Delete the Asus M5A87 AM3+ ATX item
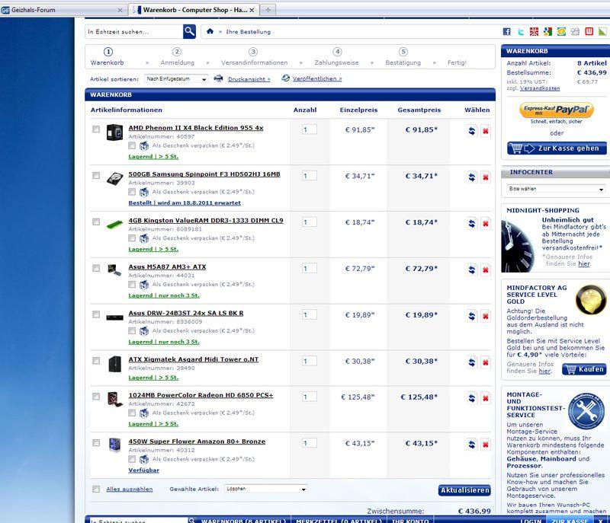Viewport: 610px width, 523px height. click(x=486, y=269)
